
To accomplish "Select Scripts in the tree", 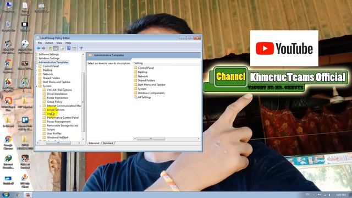I will click(51, 130).
